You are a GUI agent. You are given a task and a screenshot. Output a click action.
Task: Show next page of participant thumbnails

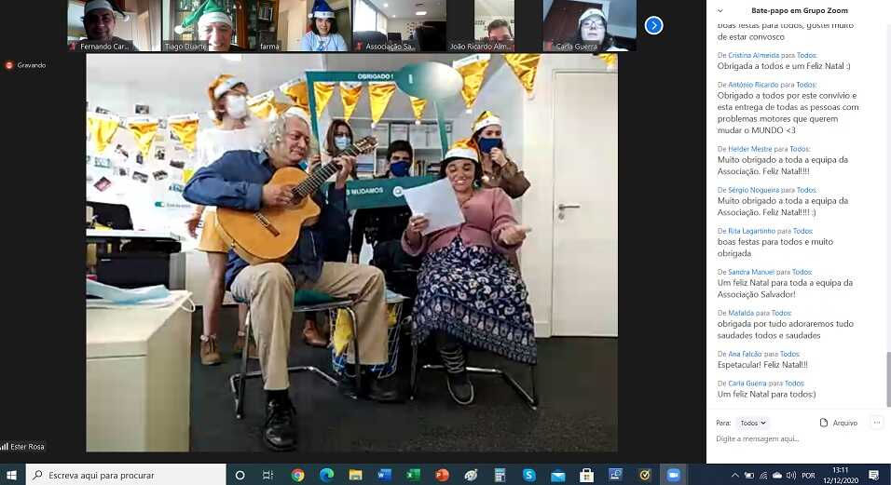coord(653,25)
